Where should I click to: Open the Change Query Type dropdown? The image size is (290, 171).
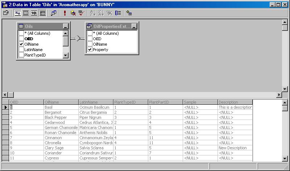(54, 13)
